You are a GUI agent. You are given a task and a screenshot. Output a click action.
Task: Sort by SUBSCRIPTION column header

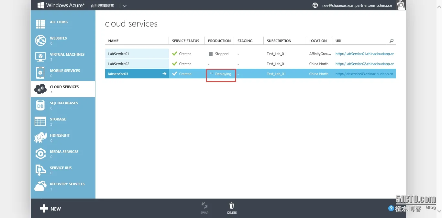(x=279, y=41)
